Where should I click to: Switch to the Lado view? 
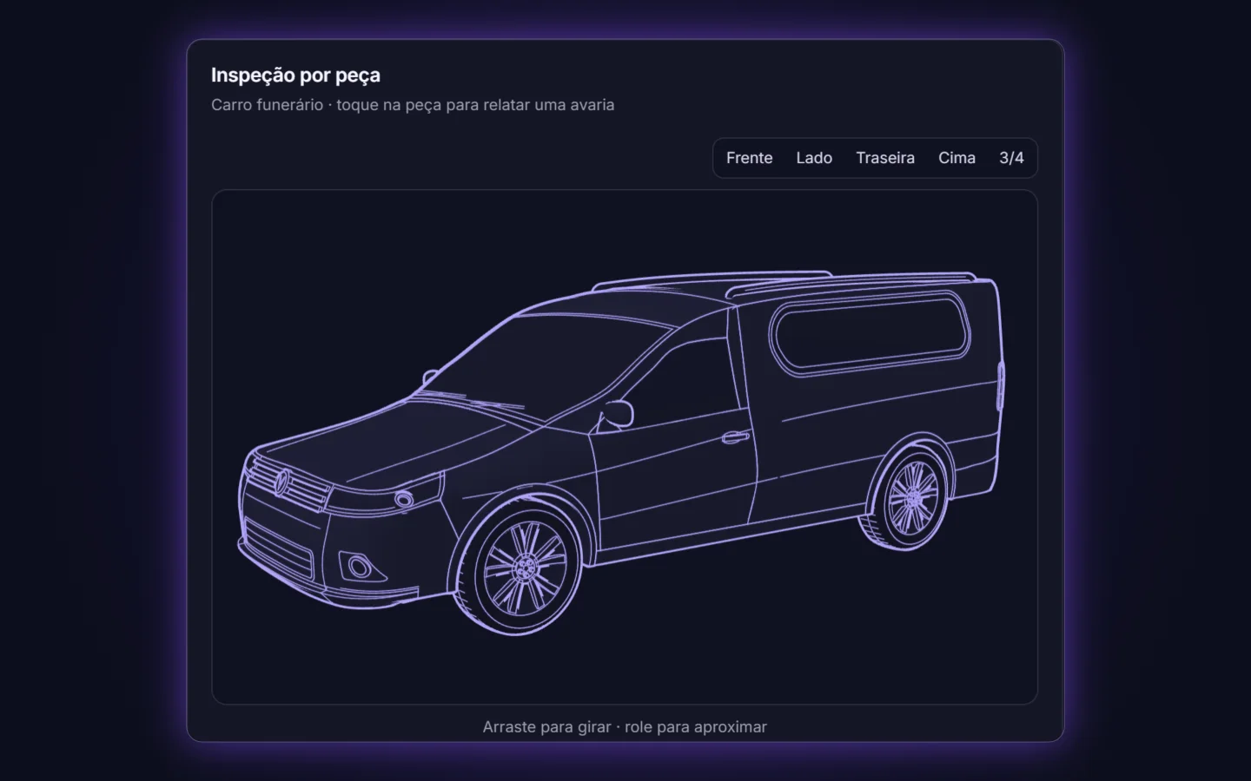coord(814,158)
